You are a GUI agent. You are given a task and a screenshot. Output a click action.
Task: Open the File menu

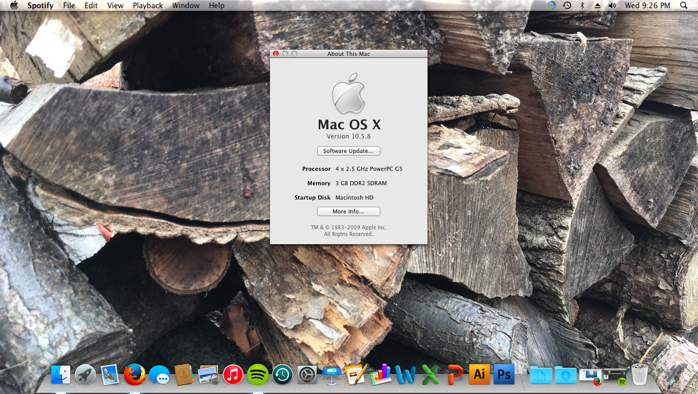point(69,6)
